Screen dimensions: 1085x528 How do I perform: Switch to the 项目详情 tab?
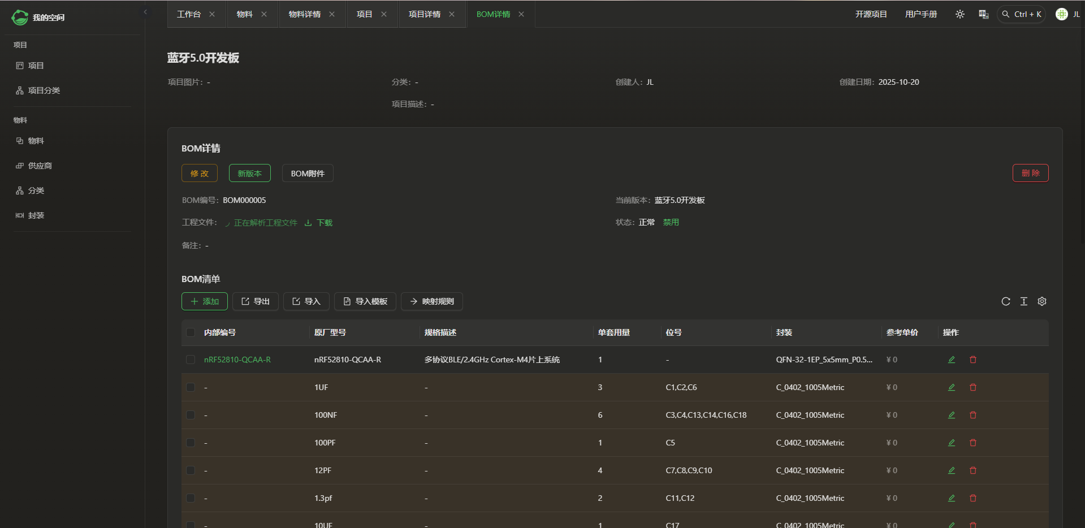(x=424, y=14)
